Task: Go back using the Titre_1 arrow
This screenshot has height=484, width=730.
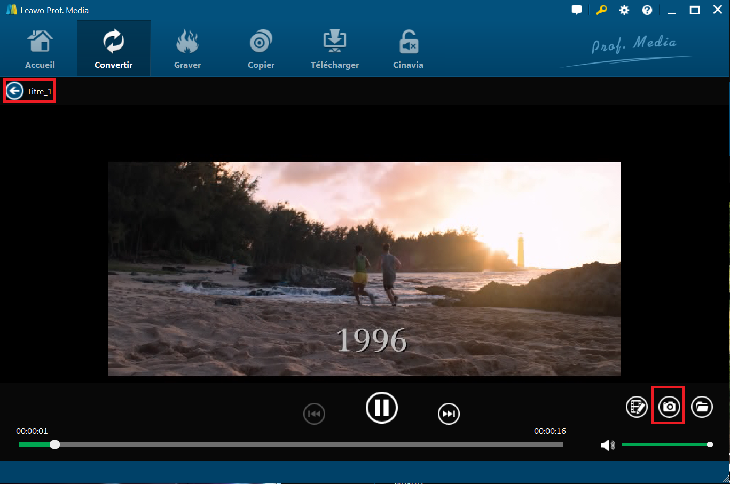Action: (x=15, y=91)
